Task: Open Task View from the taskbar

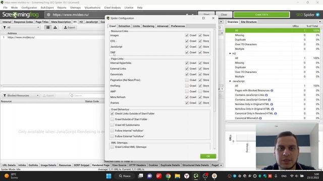Action: 140,176
